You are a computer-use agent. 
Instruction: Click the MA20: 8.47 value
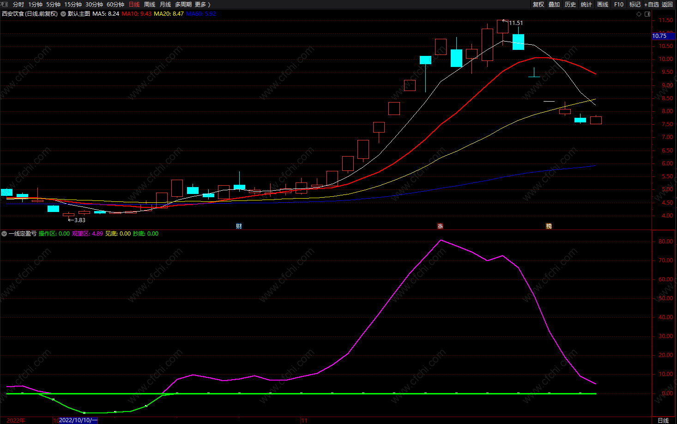click(x=169, y=14)
